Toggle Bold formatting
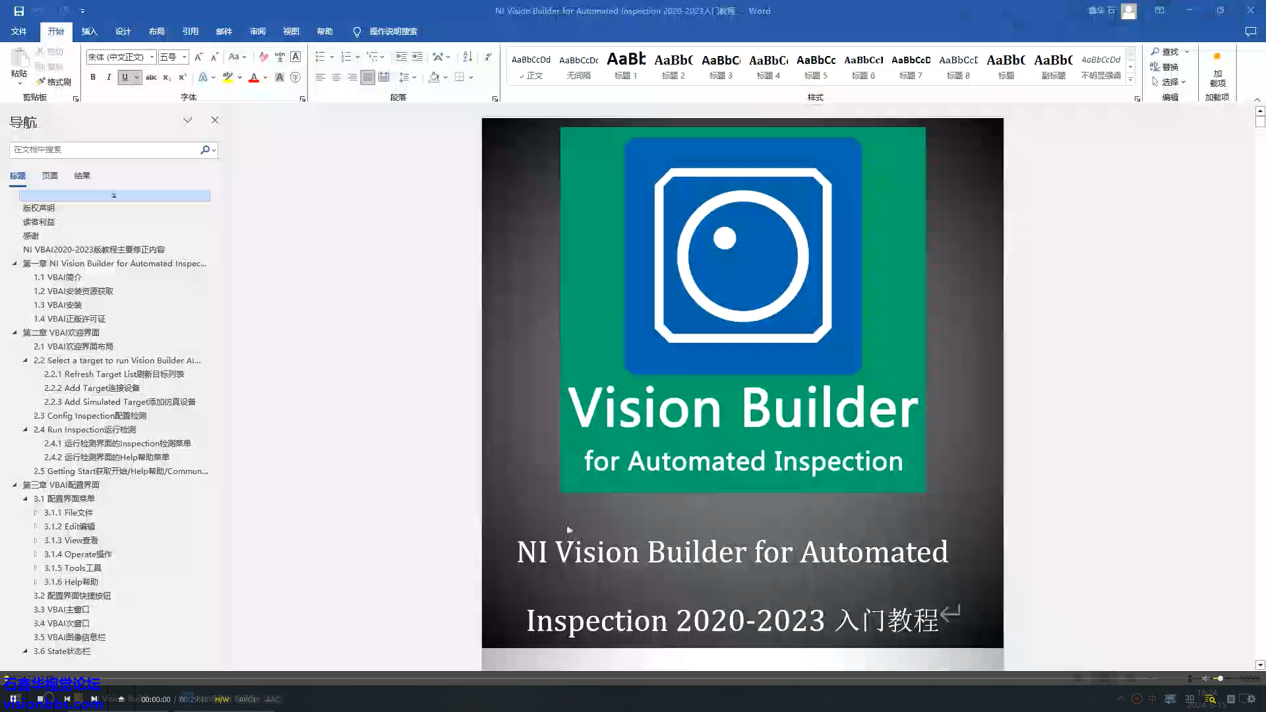The width and height of the screenshot is (1266, 712). point(93,77)
